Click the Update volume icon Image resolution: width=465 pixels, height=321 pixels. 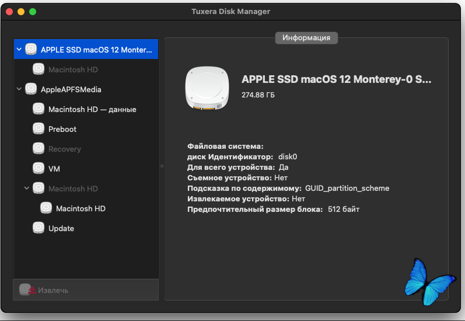coord(39,228)
